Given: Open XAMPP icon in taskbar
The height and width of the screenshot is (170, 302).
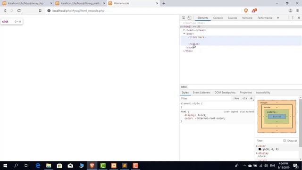Looking at the screenshot, I should 114,166.
